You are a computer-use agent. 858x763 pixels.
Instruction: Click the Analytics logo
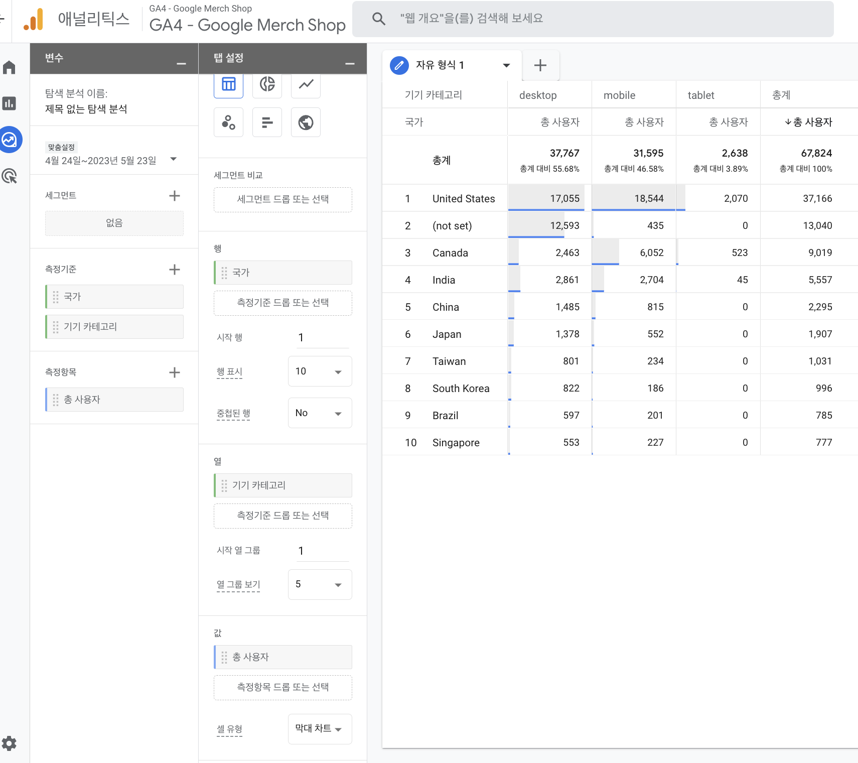coord(34,20)
